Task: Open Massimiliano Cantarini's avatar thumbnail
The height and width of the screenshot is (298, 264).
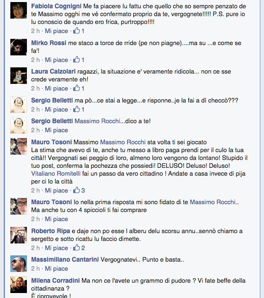Action: [19, 264]
